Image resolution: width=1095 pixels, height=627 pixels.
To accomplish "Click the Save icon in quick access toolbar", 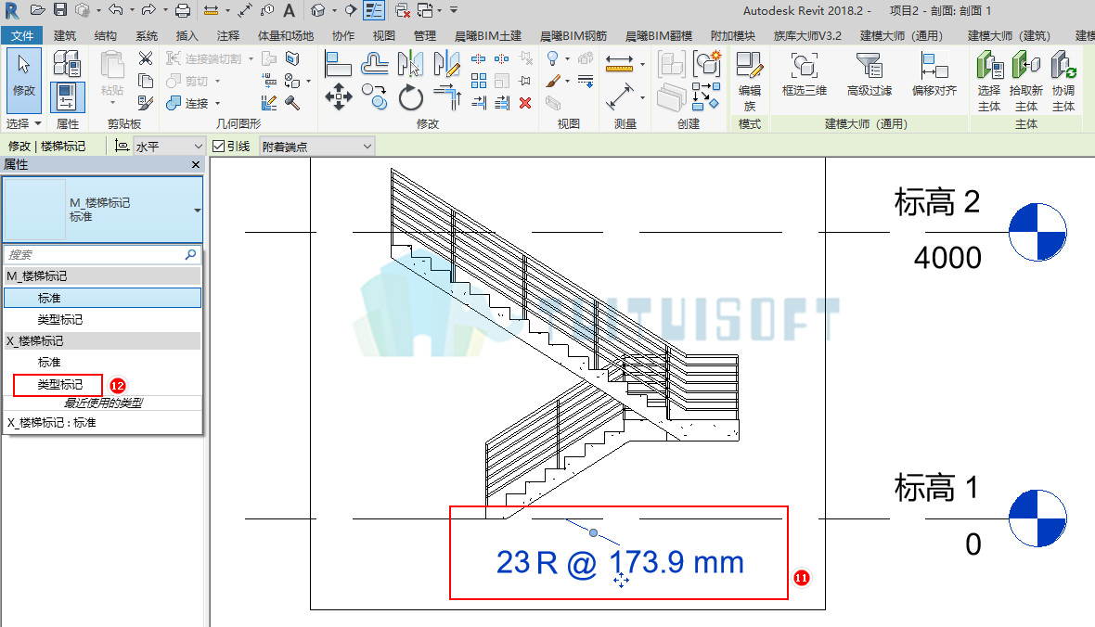I will pyautogui.click(x=60, y=10).
